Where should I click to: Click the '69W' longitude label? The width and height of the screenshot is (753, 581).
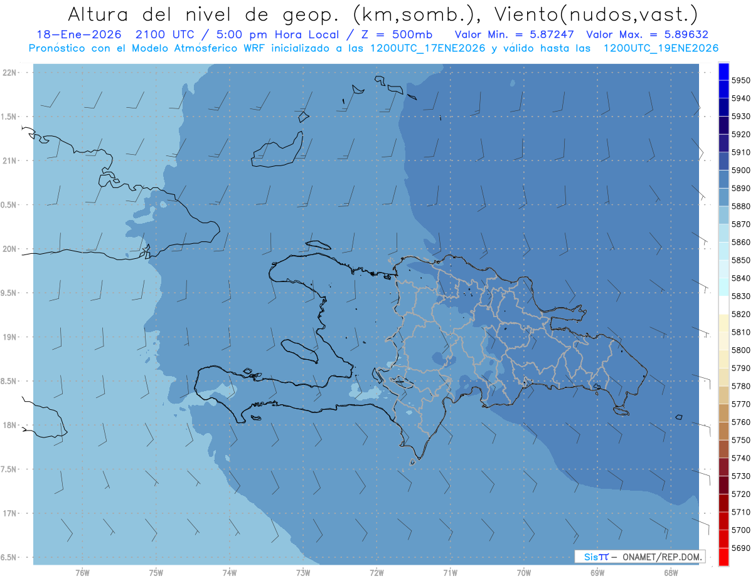coord(597,572)
